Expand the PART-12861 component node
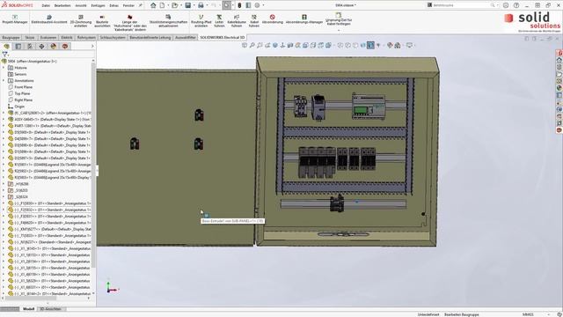 (x=4, y=126)
